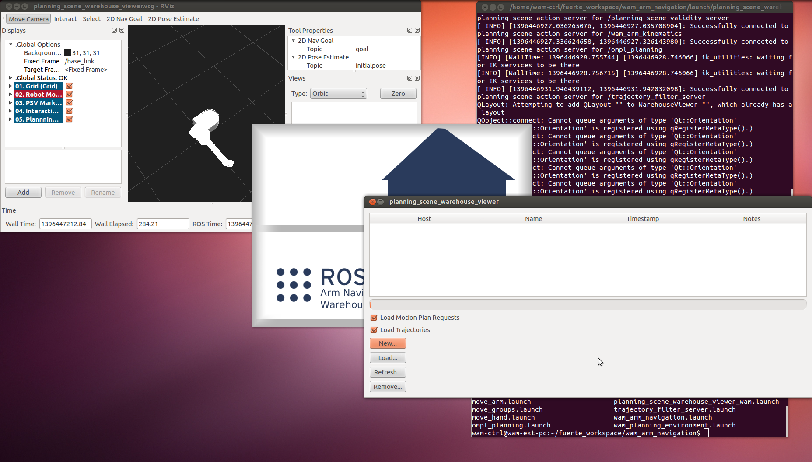The height and width of the screenshot is (462, 812).
Task: Switch to the Interact tool
Action: [65, 19]
